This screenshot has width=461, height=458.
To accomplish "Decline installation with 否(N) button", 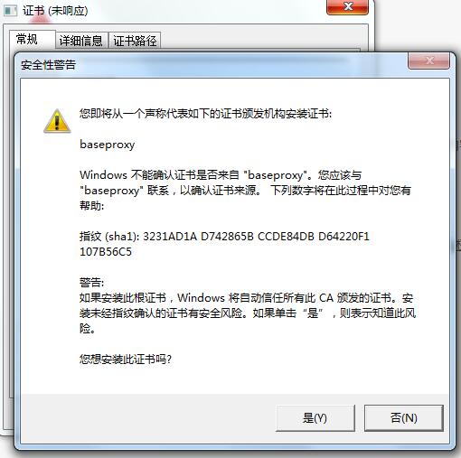I will pos(404,418).
